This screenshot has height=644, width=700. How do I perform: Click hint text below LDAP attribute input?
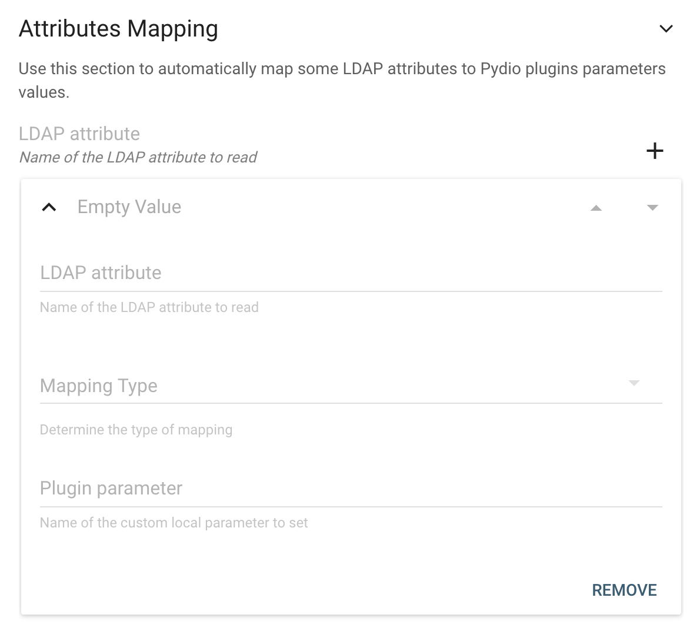coord(149,307)
